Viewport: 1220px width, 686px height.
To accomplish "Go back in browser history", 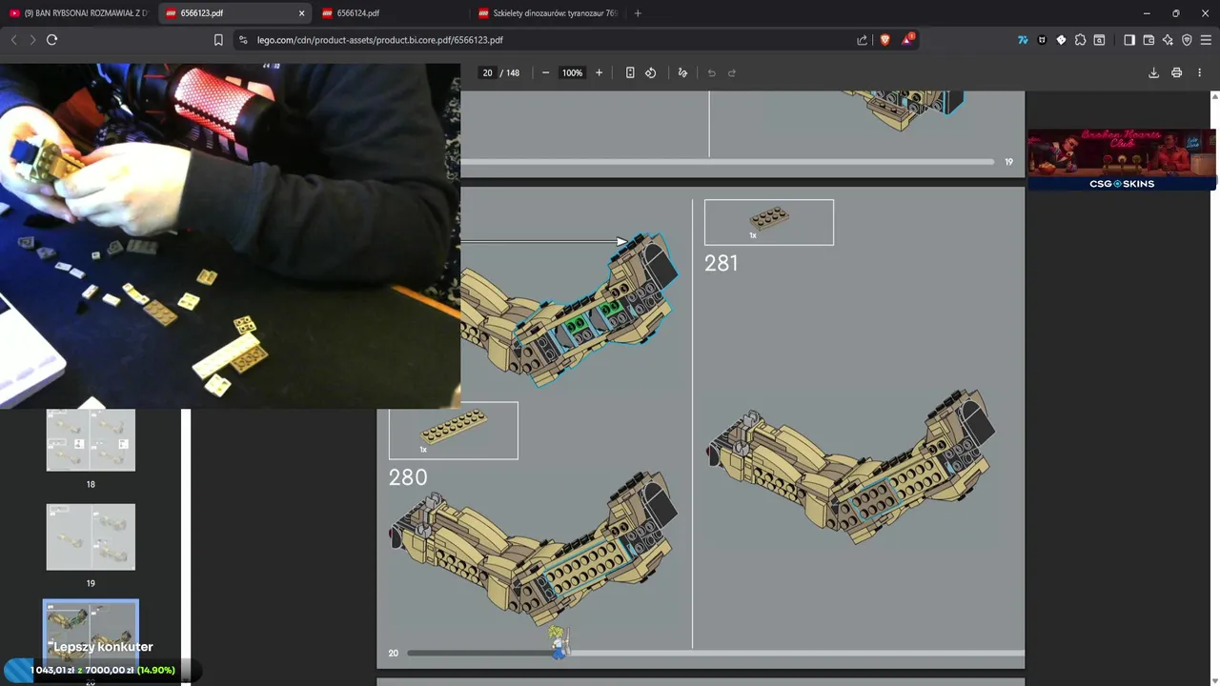I will click(x=13, y=40).
